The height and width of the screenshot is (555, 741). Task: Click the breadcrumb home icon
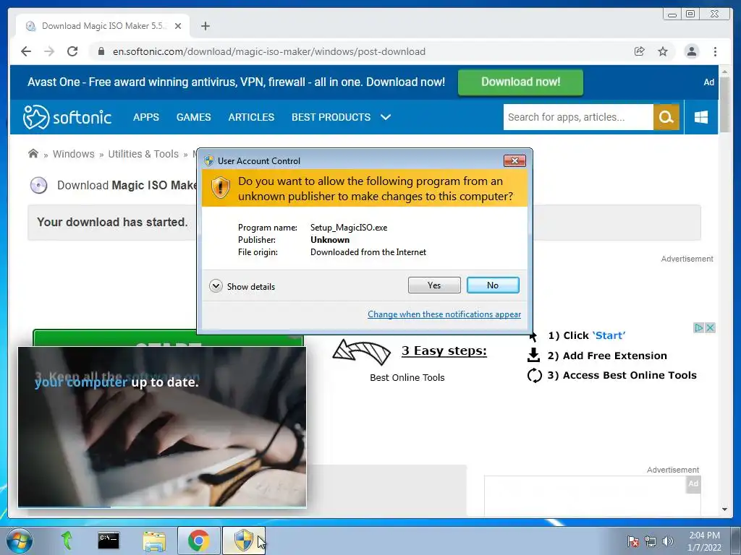(33, 154)
